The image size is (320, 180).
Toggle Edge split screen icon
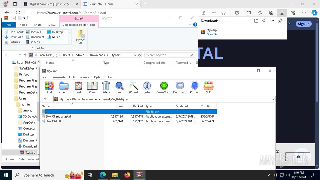click(x=249, y=13)
